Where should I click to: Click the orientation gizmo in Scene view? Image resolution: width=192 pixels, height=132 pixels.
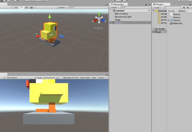(x=99, y=19)
